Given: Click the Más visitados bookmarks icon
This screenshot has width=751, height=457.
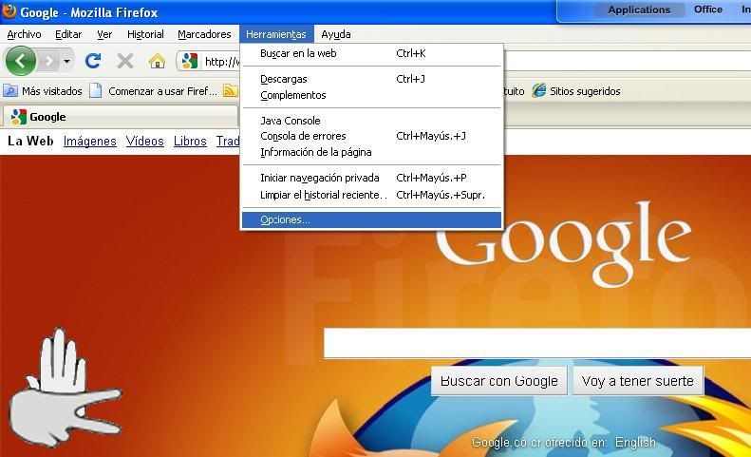Looking at the screenshot, I should point(10,90).
